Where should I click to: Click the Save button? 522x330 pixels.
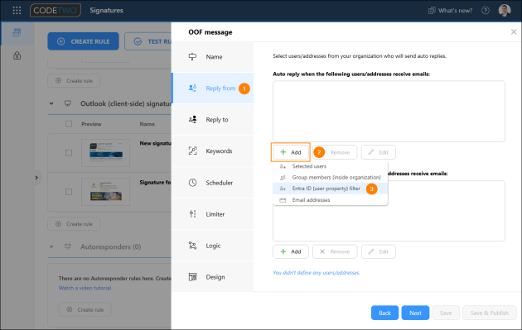click(x=446, y=313)
